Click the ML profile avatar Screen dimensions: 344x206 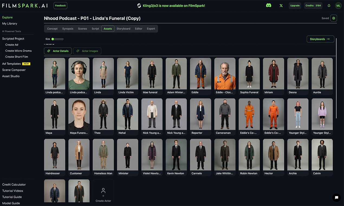pyautogui.click(x=338, y=5)
